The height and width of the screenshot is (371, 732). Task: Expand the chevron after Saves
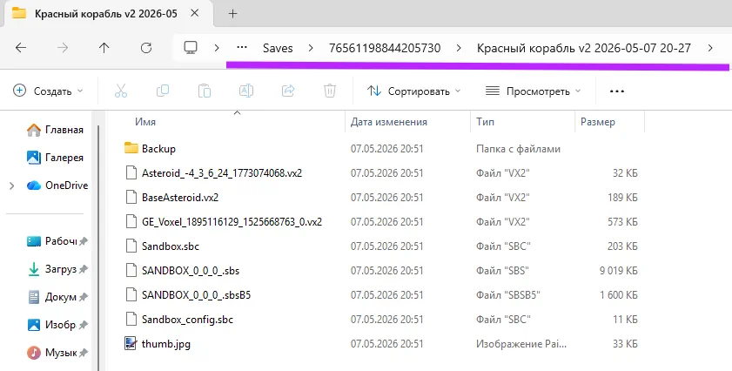pos(311,48)
